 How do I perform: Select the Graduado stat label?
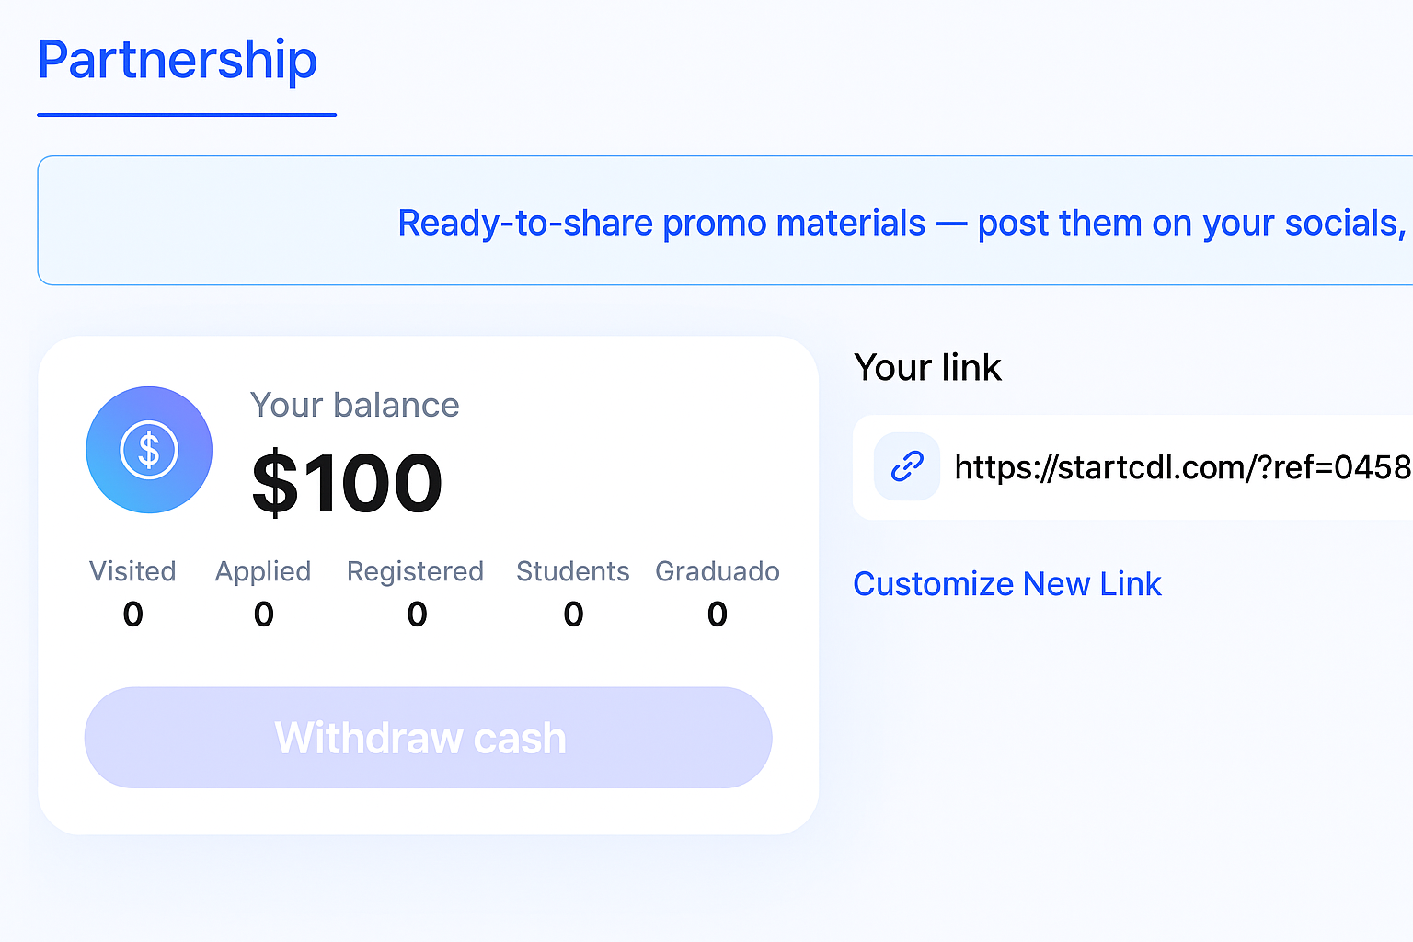coord(718,571)
